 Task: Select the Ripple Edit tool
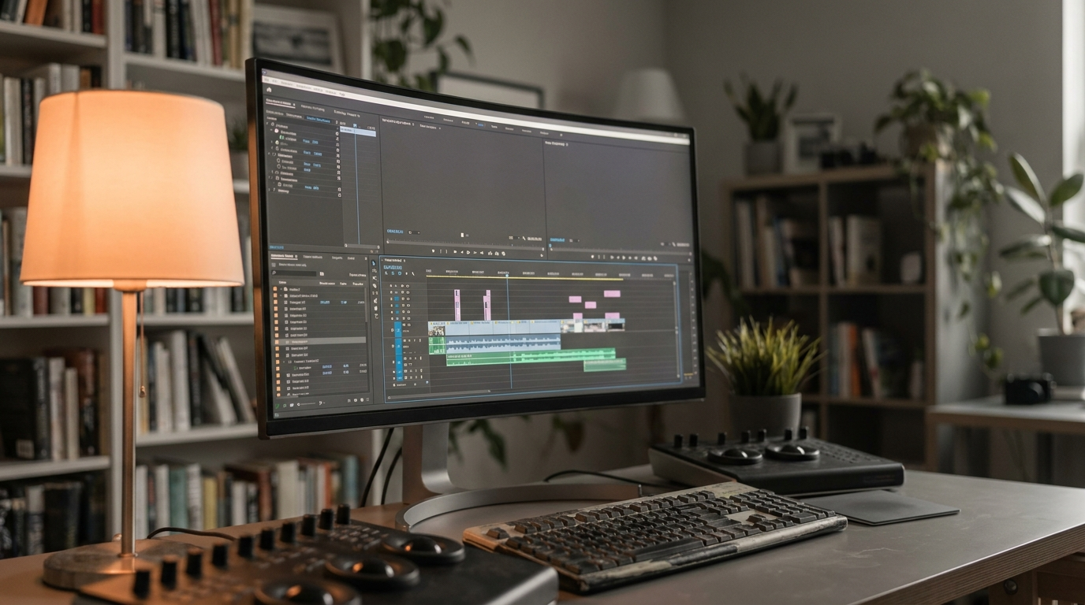click(375, 278)
